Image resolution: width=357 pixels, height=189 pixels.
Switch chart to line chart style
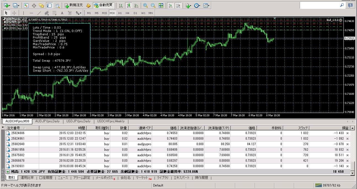(x=136, y=5)
